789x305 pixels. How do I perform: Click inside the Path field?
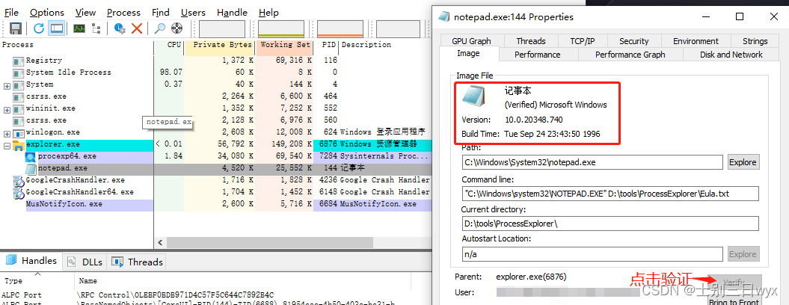[x=593, y=162]
